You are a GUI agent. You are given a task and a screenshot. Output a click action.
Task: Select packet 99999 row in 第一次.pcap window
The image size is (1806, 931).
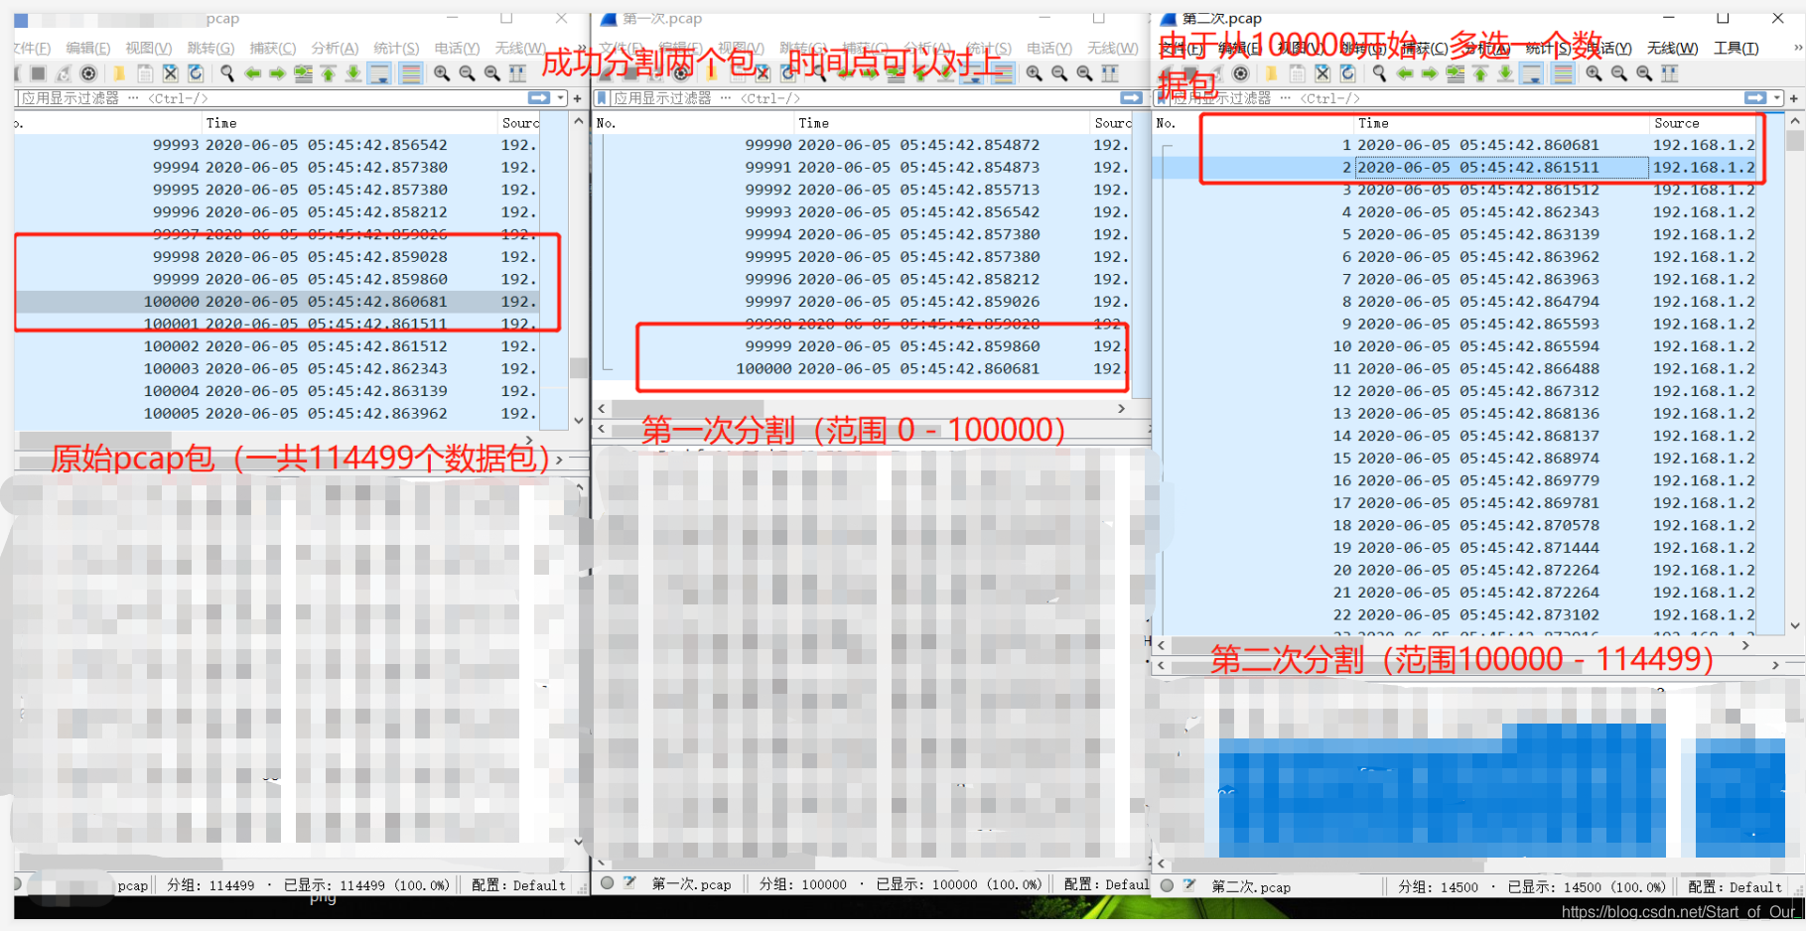[x=863, y=346]
